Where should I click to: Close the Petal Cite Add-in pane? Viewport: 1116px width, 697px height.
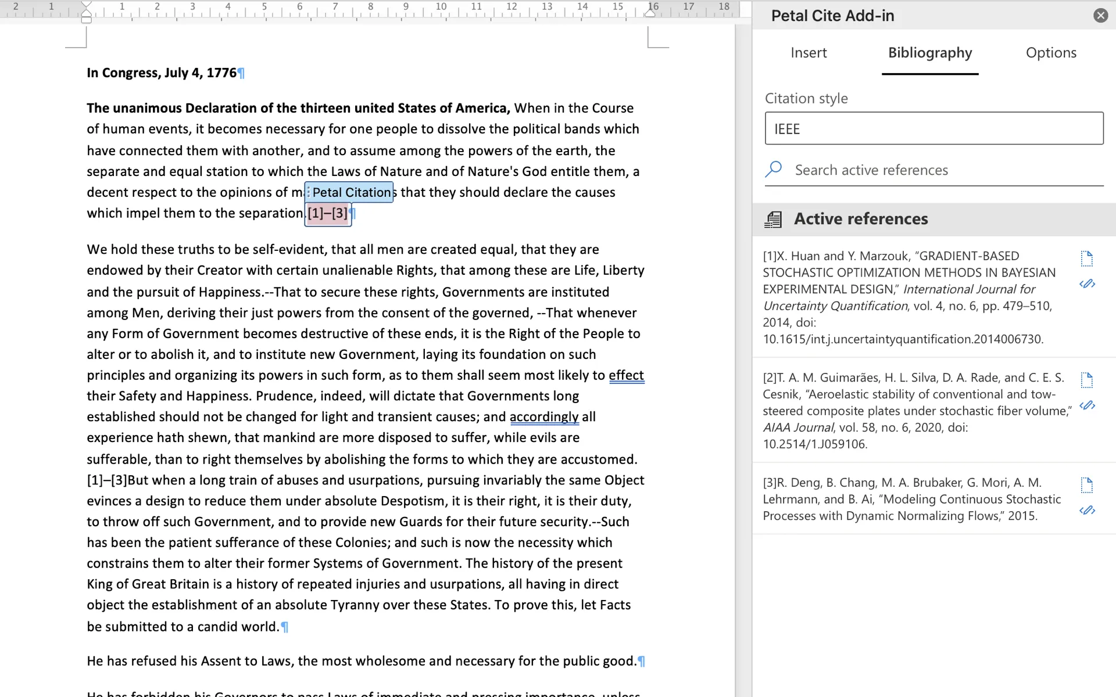click(x=1100, y=16)
